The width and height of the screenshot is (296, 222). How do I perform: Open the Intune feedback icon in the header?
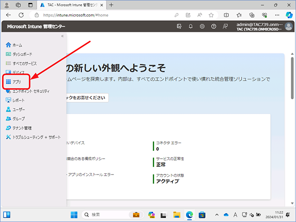[225, 27]
